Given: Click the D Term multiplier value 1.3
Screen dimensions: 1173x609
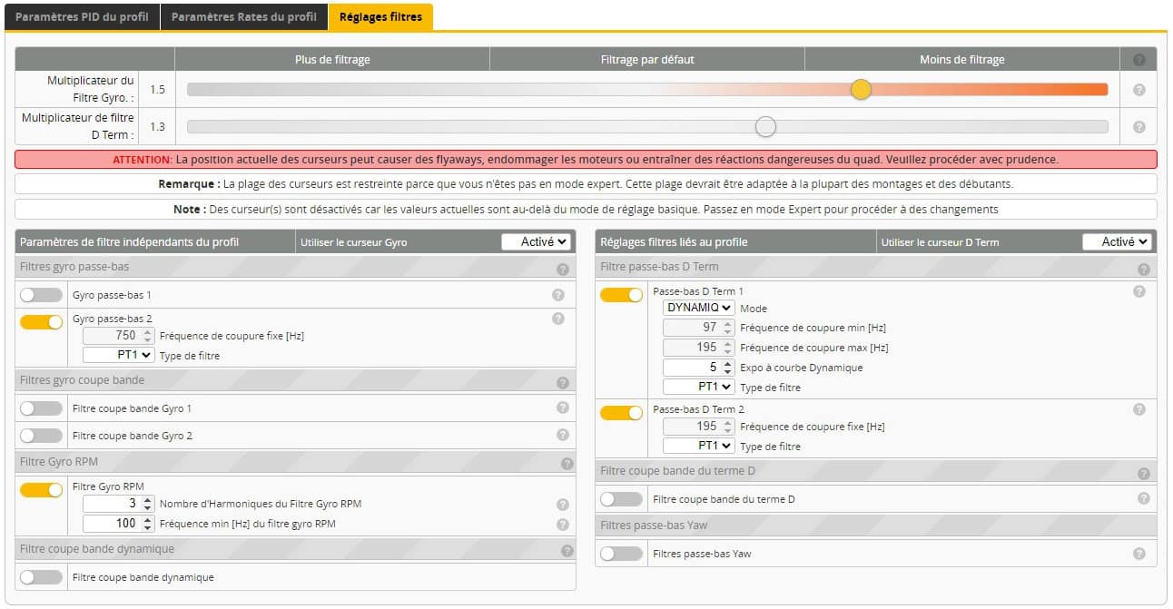Looking at the screenshot, I should pyautogui.click(x=158, y=127).
